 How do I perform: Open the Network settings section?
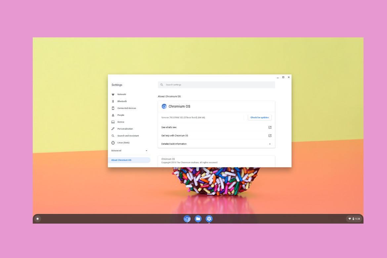[x=121, y=94]
